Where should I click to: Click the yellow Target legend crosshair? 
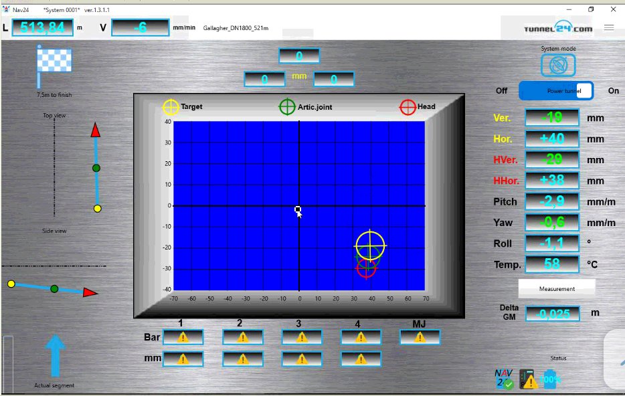171,107
